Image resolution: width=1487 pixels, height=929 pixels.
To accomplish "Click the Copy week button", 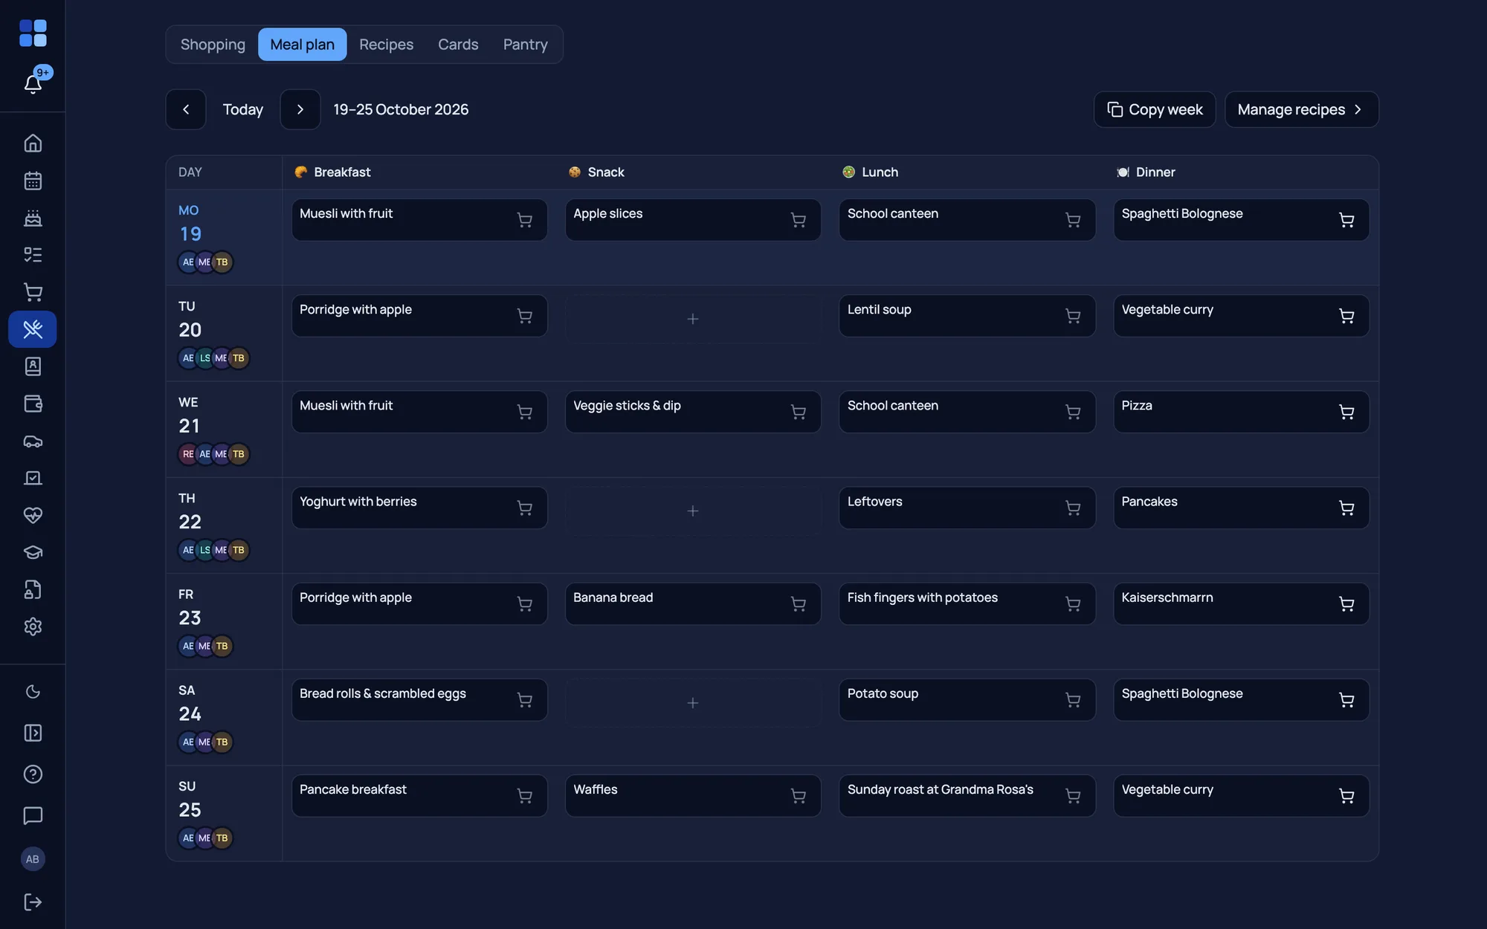I will click(x=1155, y=109).
